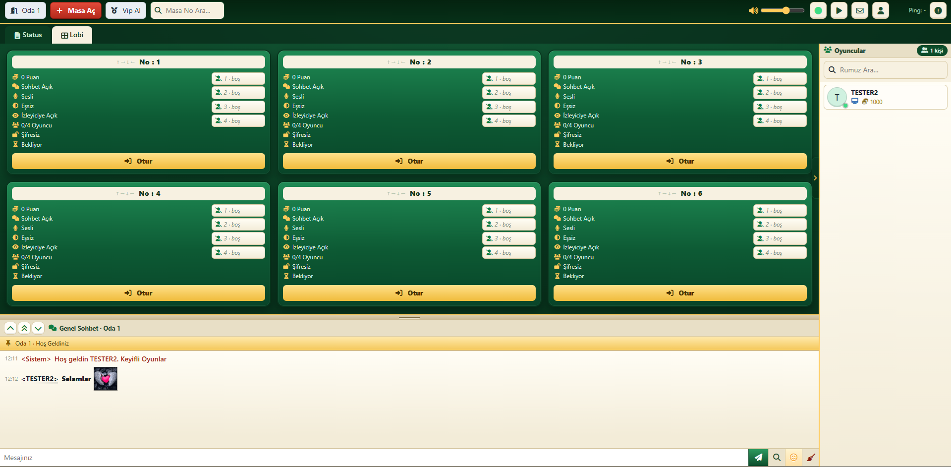
Task: Take seat 2 · boş at table No 3
Action: click(x=780, y=93)
